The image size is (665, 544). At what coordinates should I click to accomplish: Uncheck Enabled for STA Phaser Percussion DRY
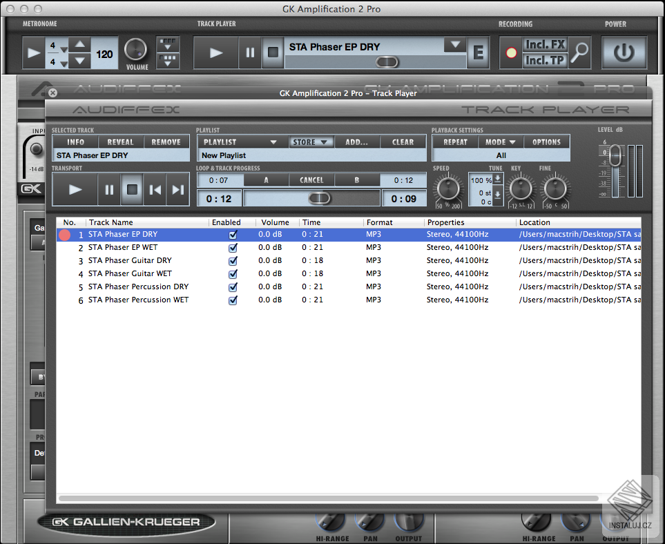233,287
